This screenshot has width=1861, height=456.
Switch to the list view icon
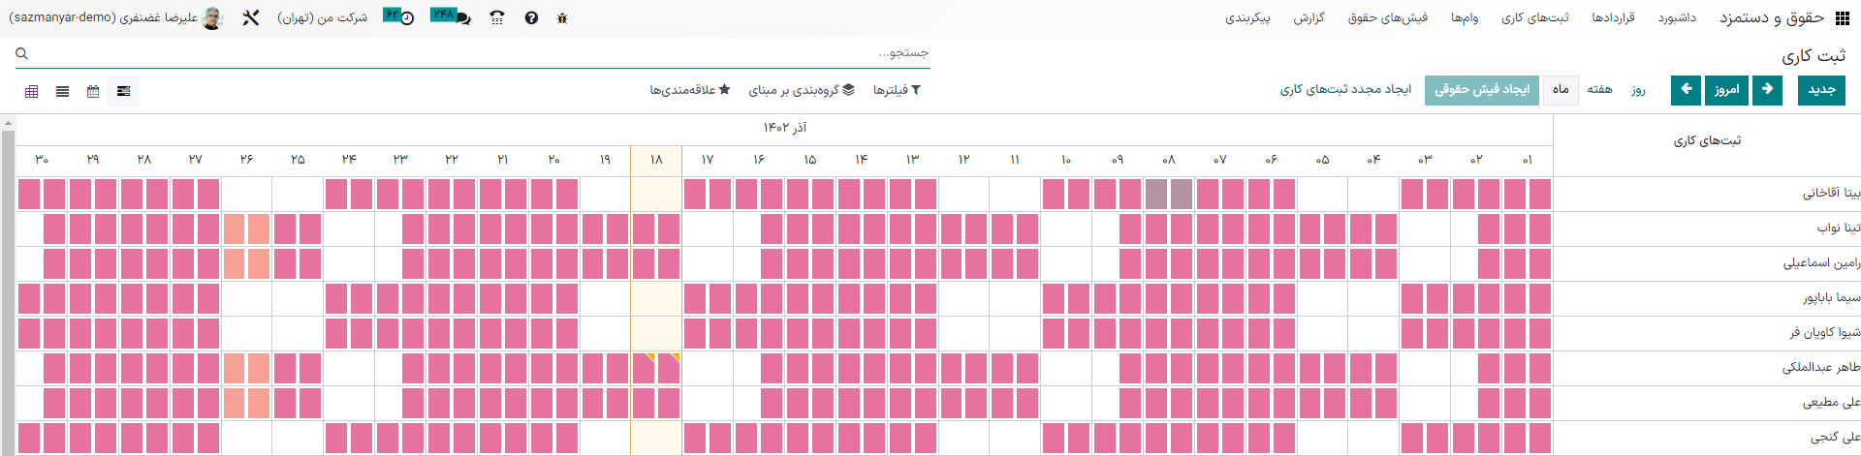pyautogui.click(x=63, y=91)
